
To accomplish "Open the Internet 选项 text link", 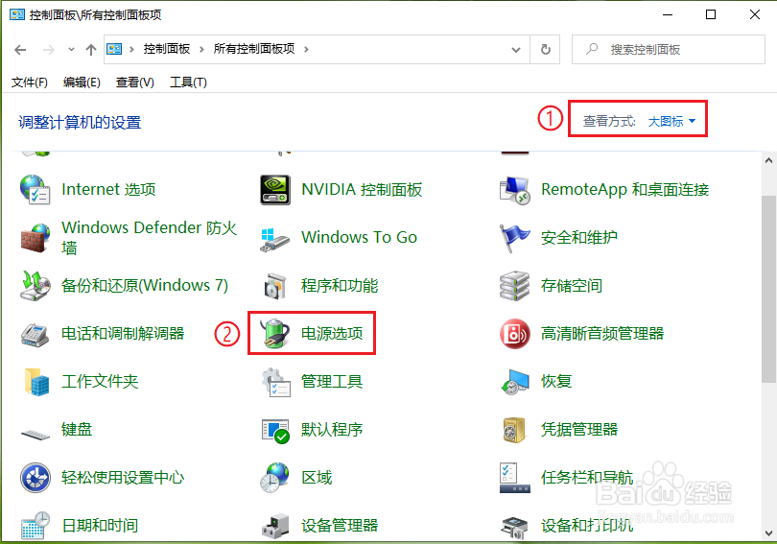I will pos(108,189).
